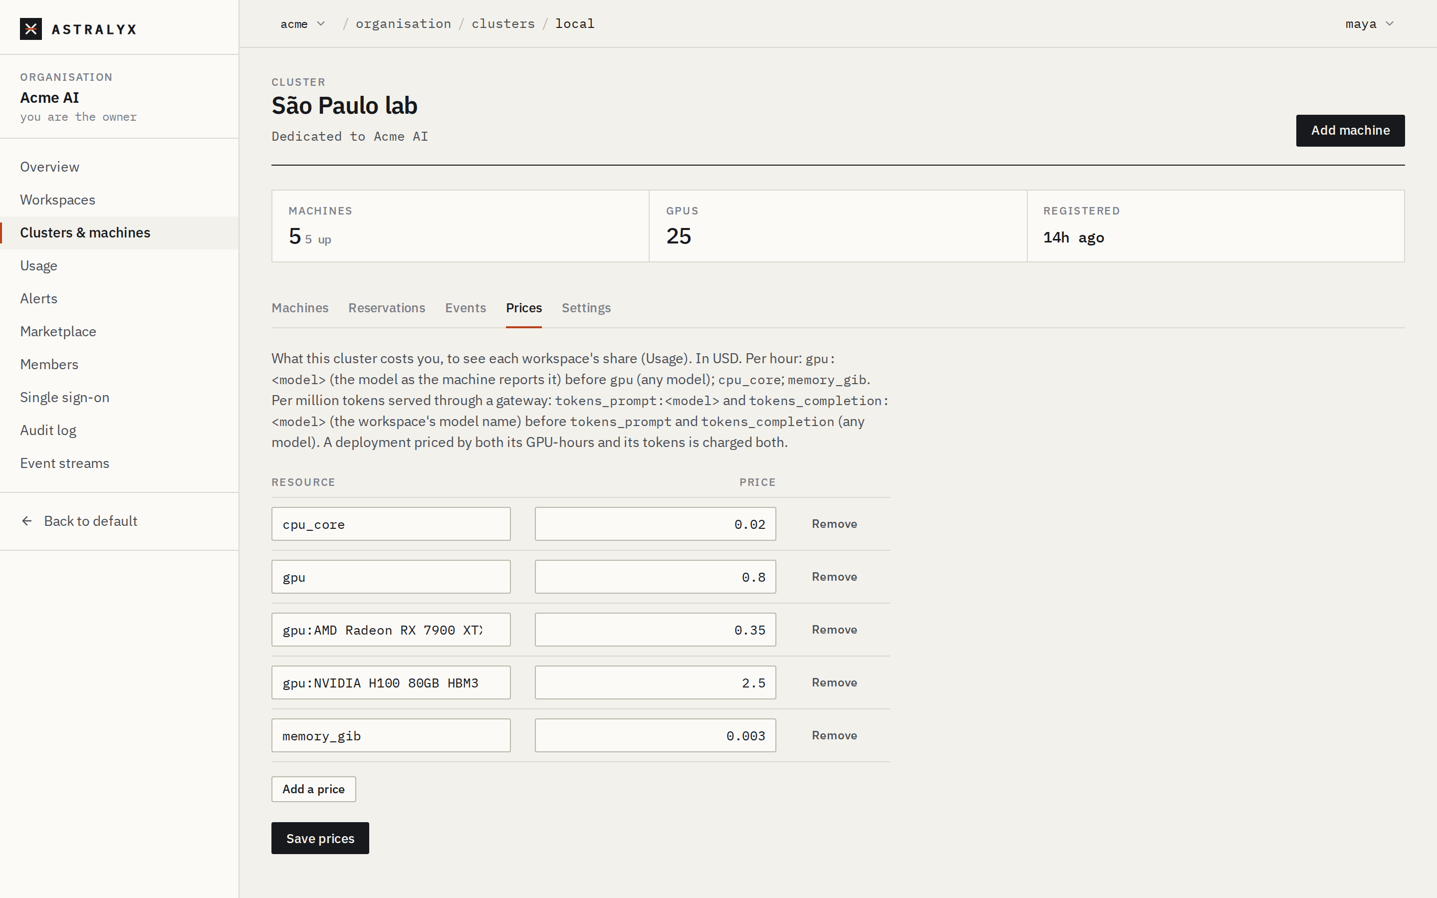Screen dimensions: 1437x898
Task: Click the cpu_core resource field
Action: tap(391, 524)
